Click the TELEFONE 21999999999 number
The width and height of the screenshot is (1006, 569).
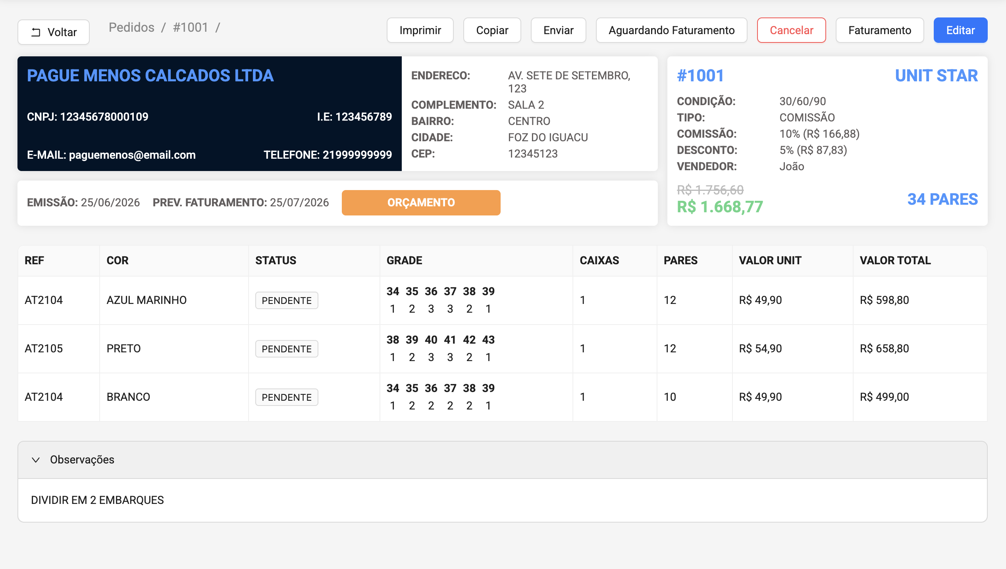point(328,155)
